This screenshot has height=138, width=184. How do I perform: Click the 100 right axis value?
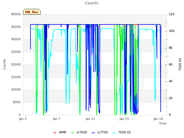[x=172, y=31]
